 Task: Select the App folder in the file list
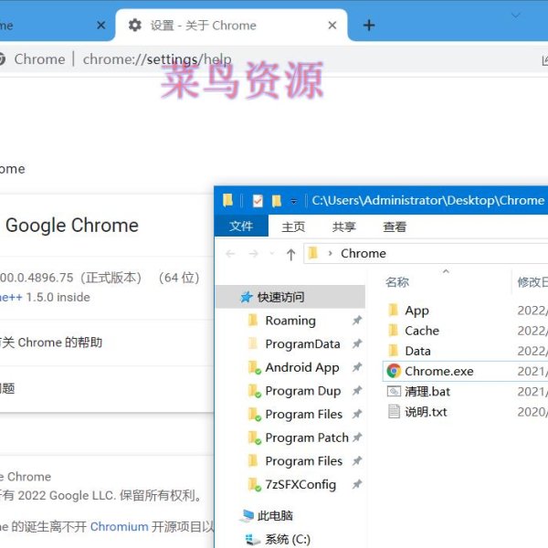click(416, 311)
